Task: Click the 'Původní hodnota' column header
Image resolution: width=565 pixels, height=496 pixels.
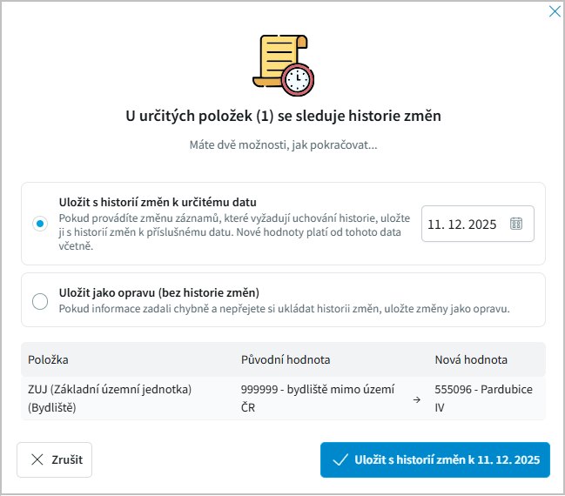Action: coord(286,359)
